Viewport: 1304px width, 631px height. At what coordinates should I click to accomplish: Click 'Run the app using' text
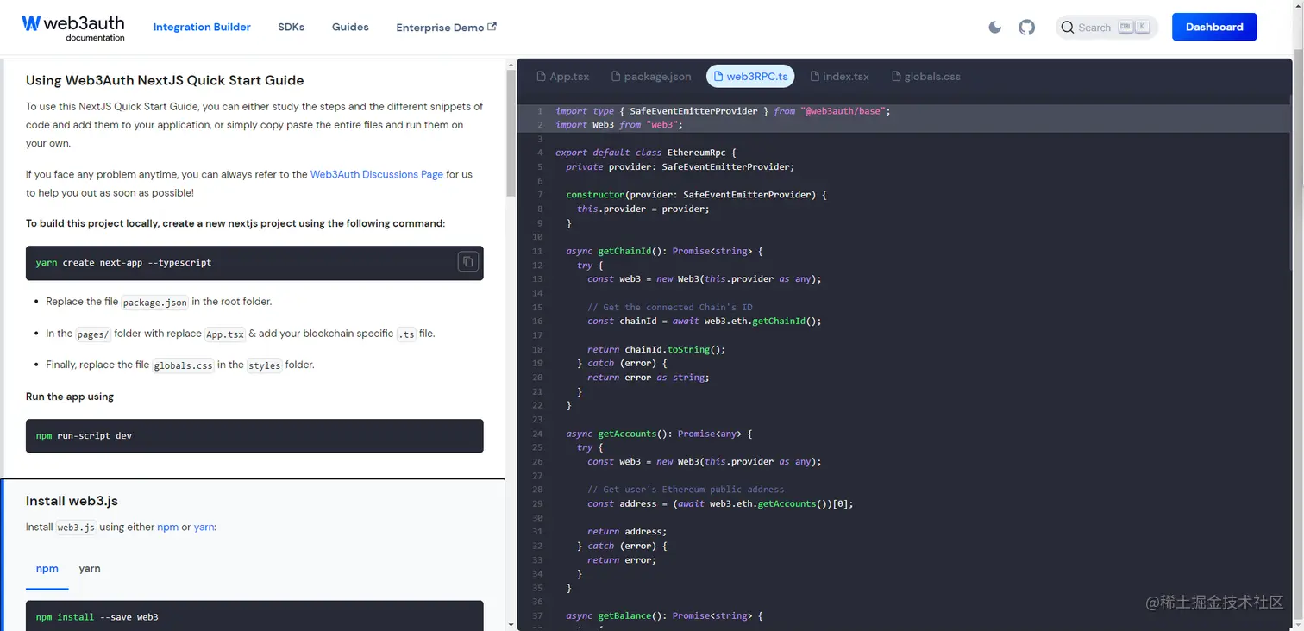click(x=70, y=397)
